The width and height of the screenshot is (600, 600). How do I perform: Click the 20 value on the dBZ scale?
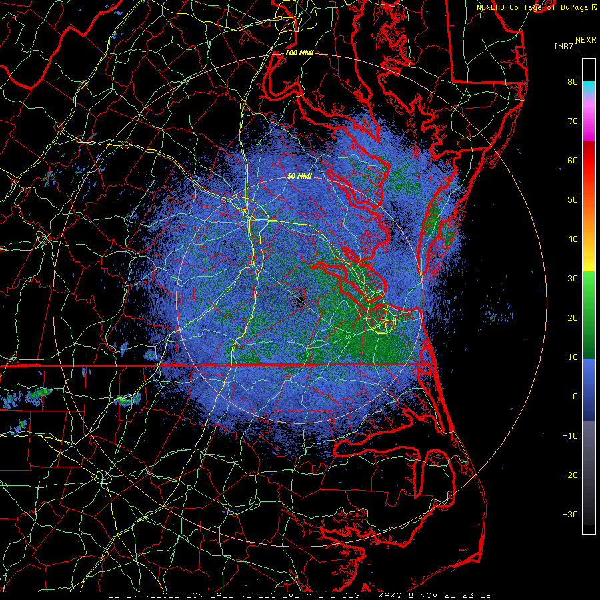(573, 317)
